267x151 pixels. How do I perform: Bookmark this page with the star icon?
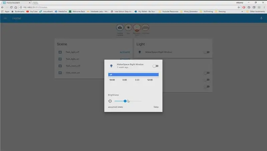(x=239, y=7)
